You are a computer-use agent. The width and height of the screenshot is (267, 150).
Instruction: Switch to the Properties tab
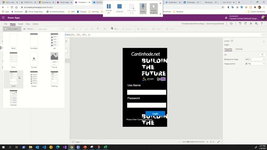pyautogui.click(x=228, y=49)
